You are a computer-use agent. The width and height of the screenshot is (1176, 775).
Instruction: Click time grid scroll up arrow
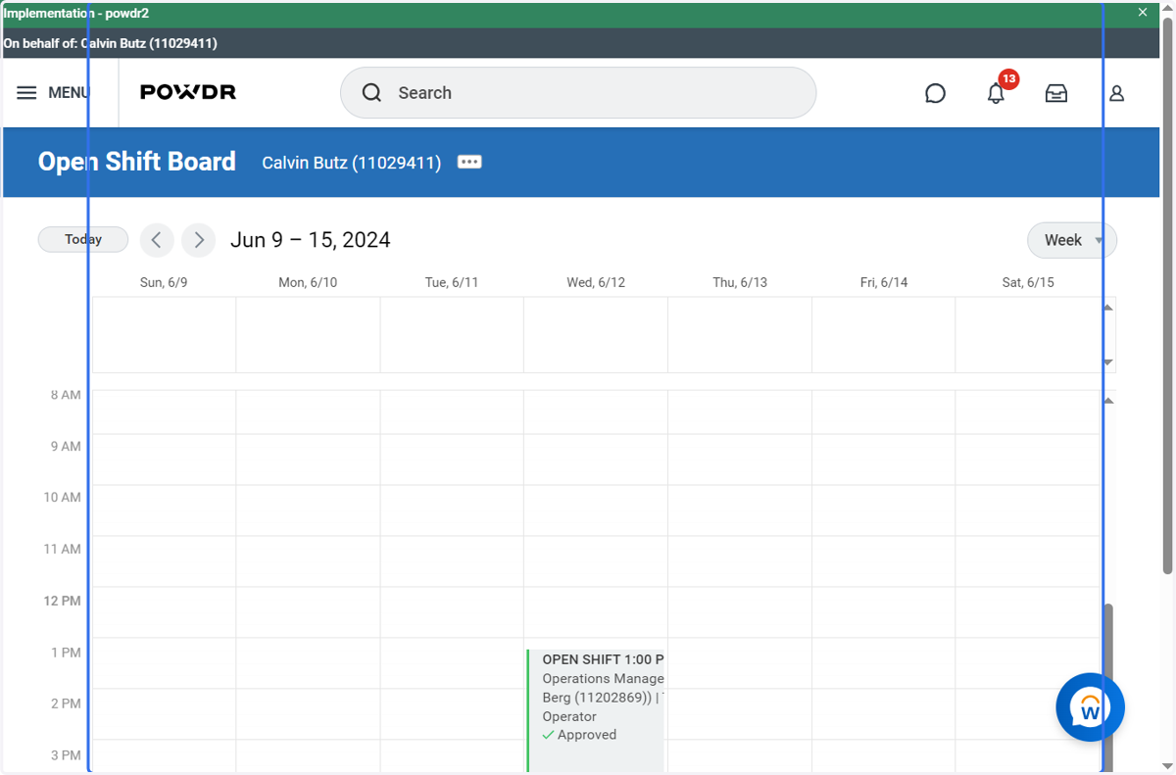click(x=1108, y=401)
